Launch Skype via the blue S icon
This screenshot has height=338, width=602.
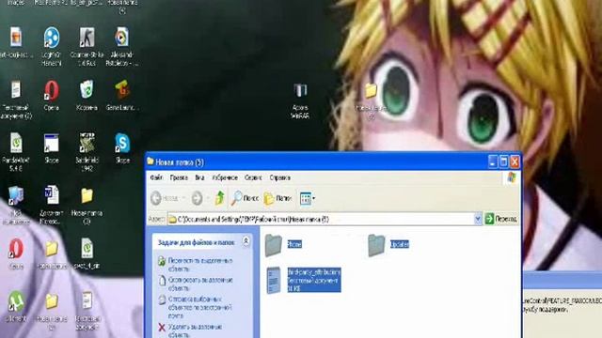click(x=122, y=144)
